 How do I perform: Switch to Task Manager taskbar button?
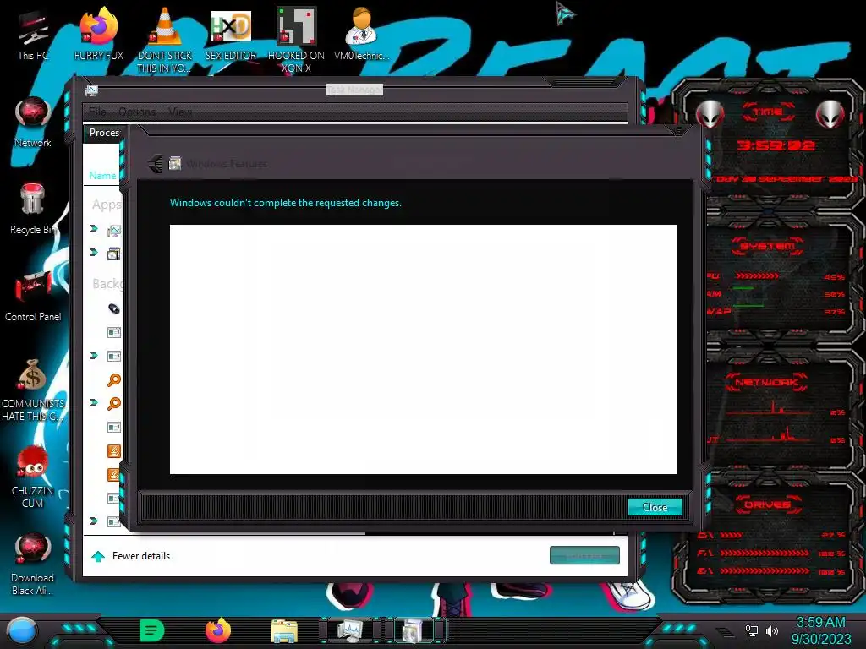(x=350, y=630)
